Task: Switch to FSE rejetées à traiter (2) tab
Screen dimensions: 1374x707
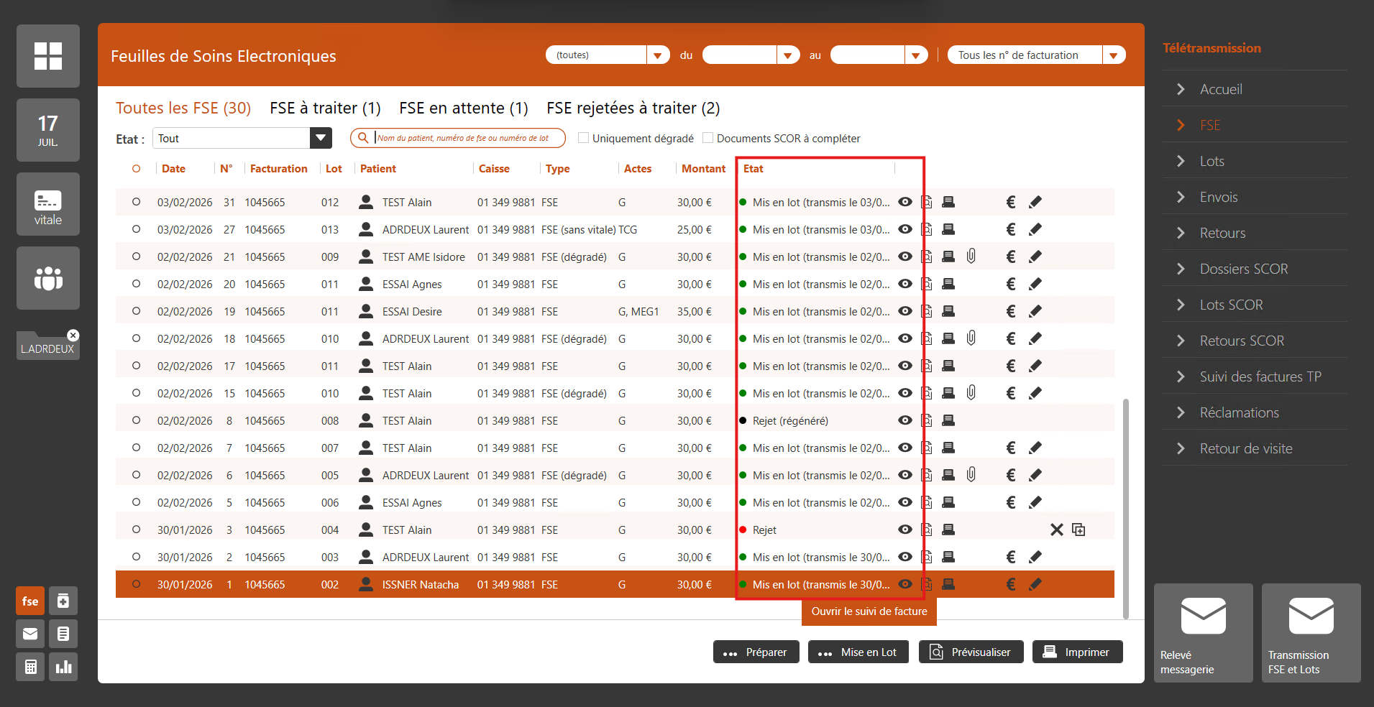Action: click(633, 108)
